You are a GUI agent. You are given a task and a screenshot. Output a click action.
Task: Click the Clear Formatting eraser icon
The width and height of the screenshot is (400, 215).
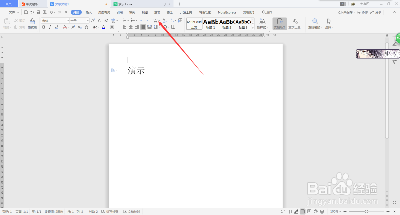coord(106,20)
